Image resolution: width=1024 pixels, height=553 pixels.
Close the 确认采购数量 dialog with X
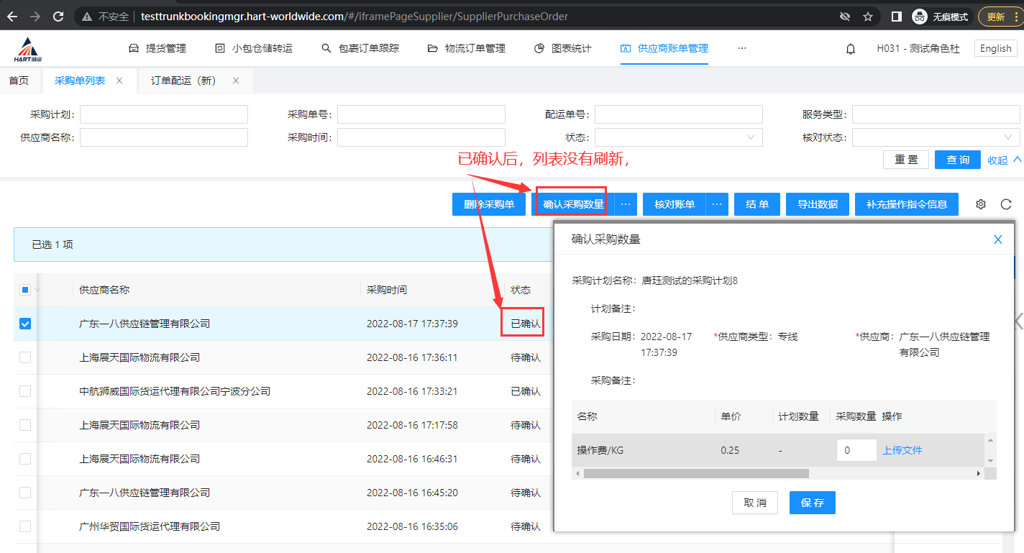997,239
